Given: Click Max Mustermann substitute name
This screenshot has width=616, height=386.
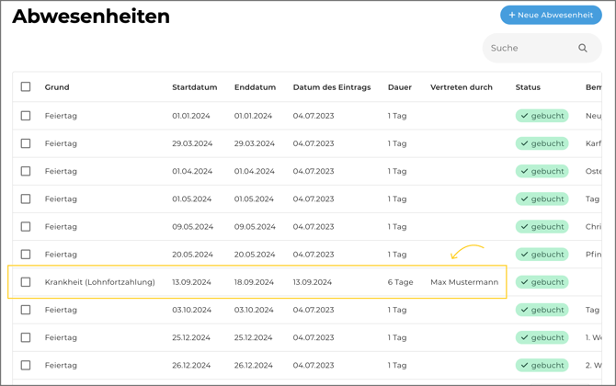Looking at the screenshot, I should (464, 282).
